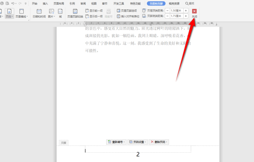Click the 查找 search box

coord(190,3)
